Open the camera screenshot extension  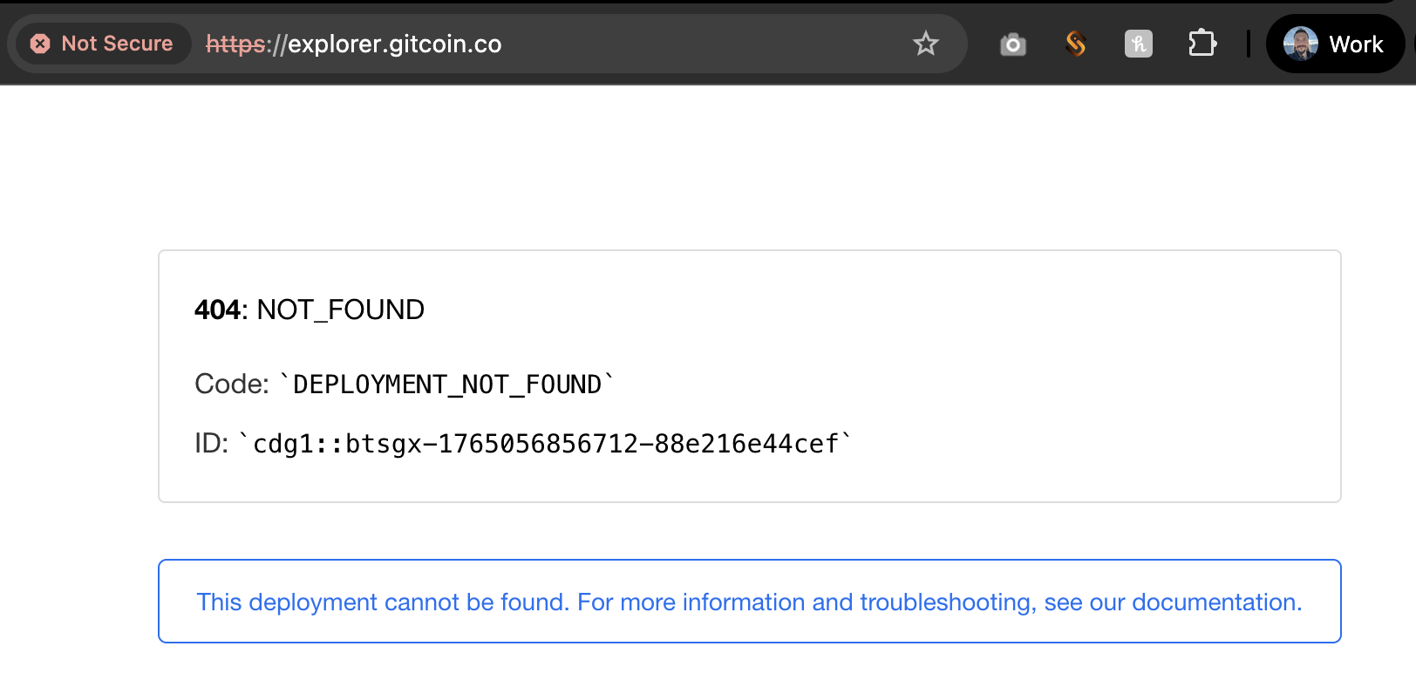(x=1012, y=44)
